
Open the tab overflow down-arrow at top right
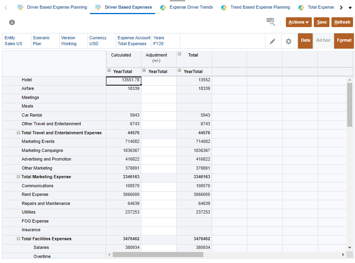pyautogui.click(x=350, y=7)
